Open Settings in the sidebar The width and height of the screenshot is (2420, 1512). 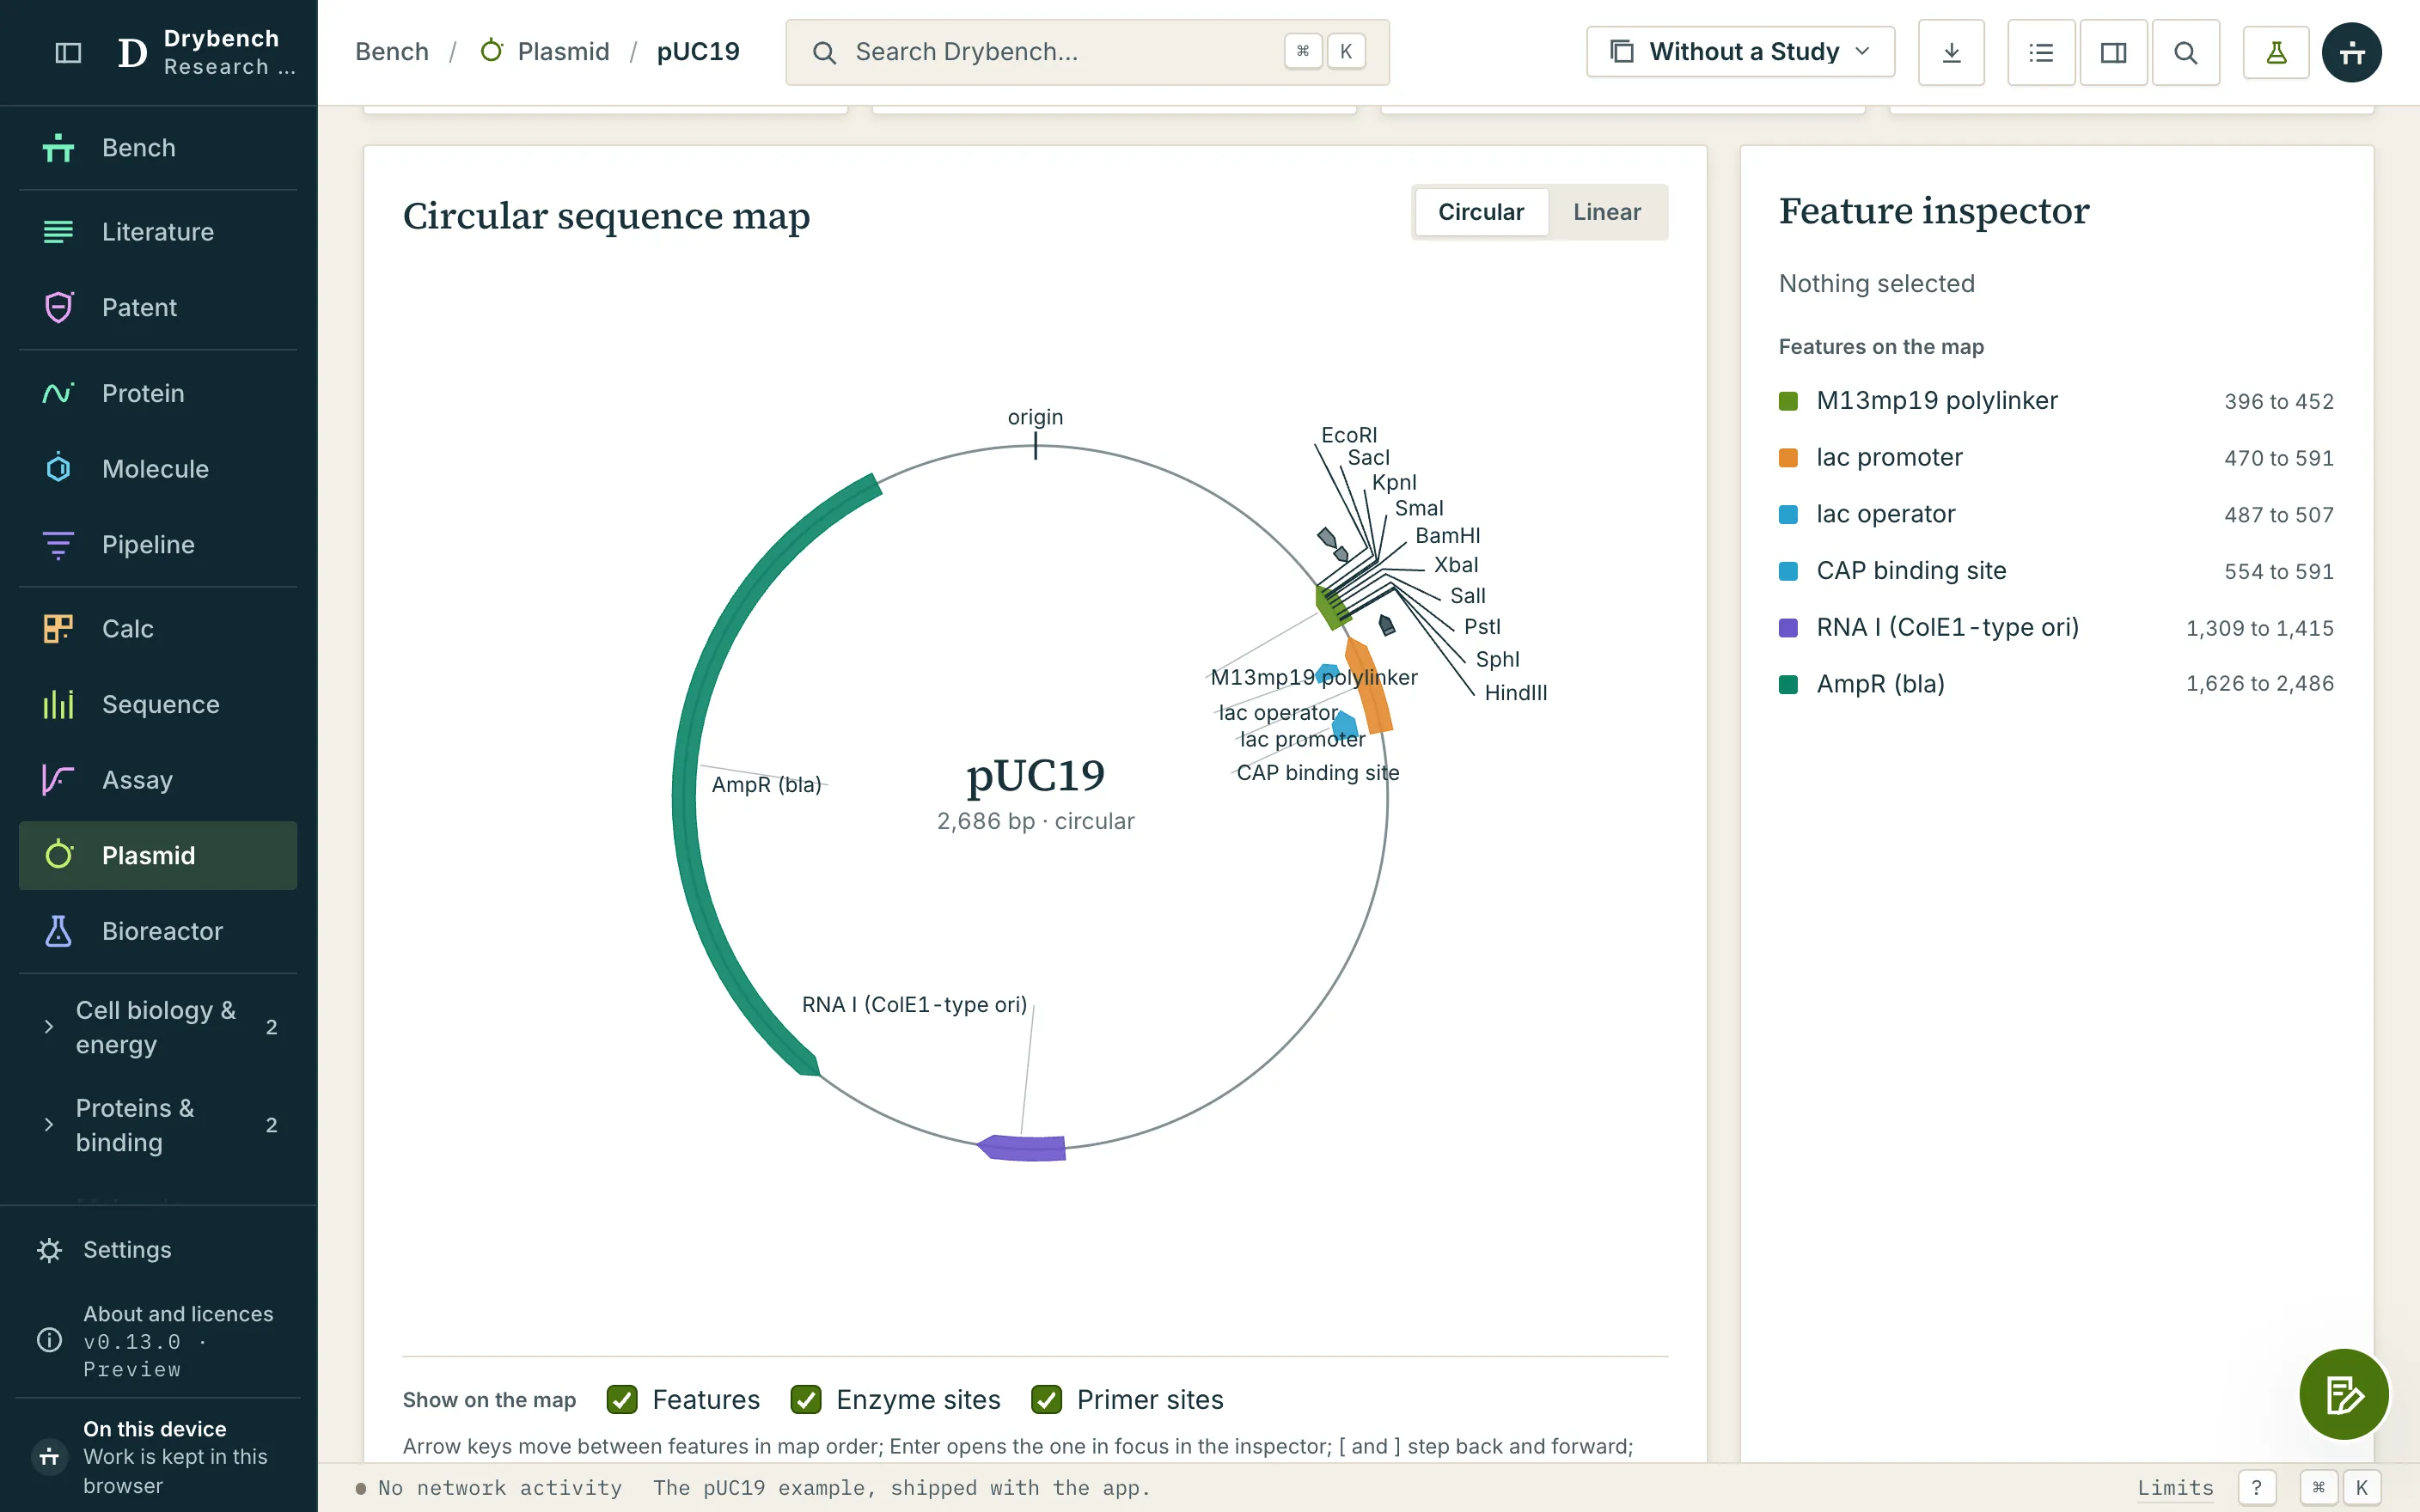(158, 1250)
